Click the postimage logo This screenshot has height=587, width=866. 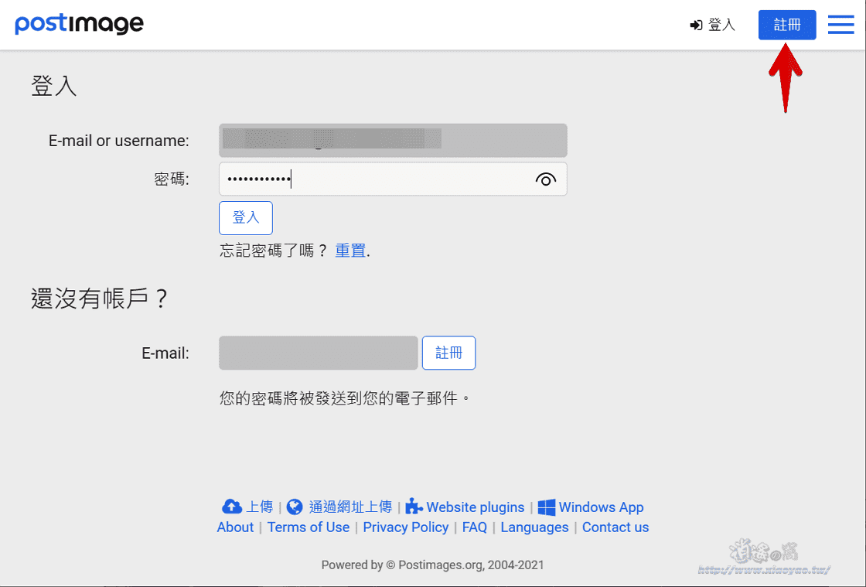pos(78,24)
